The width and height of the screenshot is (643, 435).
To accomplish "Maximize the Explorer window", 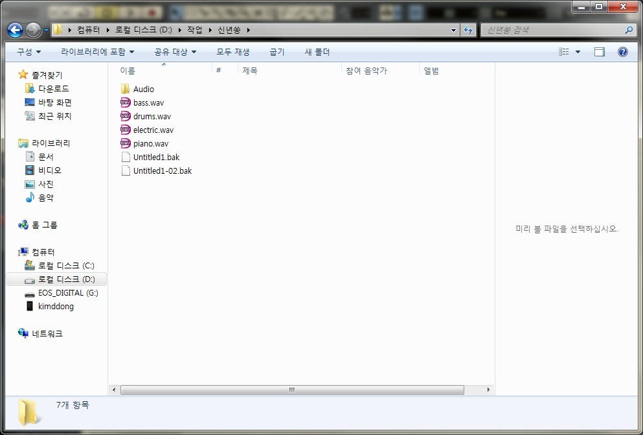I will [x=599, y=6].
